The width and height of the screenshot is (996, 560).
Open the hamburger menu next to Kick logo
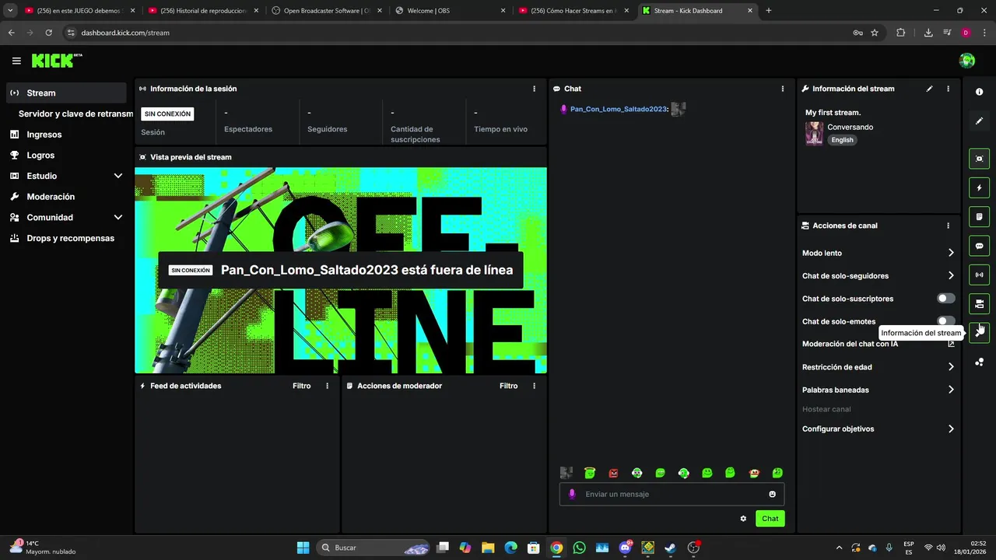point(16,61)
